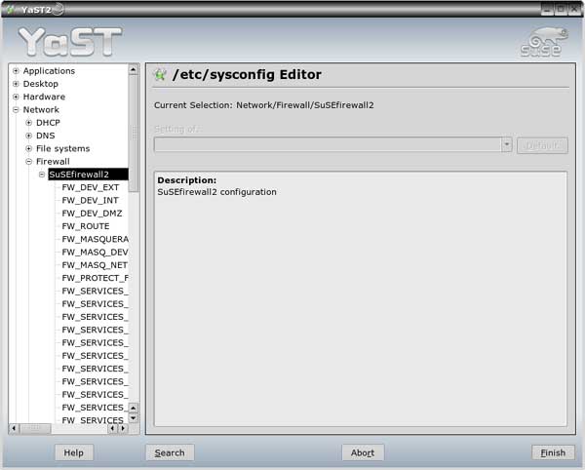Screen dimensions: 585x470
Task: Select DHCP in the tree
Action: click(x=48, y=123)
